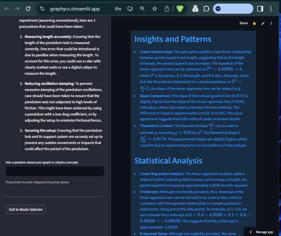Click Press Enter to send hint text
Screen dimensions: 281x236
click(38, 182)
